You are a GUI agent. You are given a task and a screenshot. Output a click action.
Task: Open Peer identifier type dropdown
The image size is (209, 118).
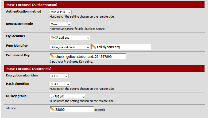click(70, 47)
